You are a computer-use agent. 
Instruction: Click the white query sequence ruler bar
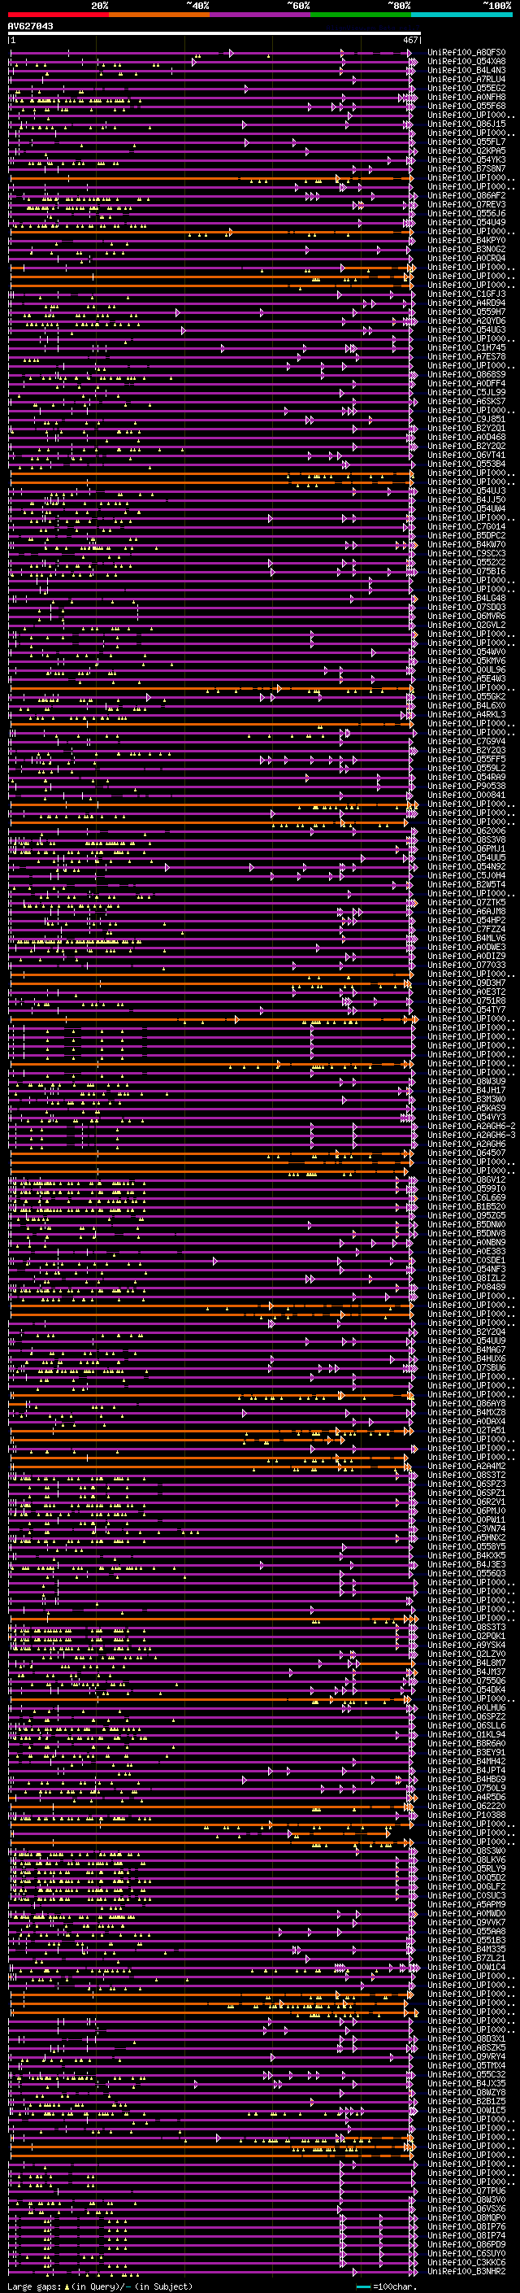214,34
